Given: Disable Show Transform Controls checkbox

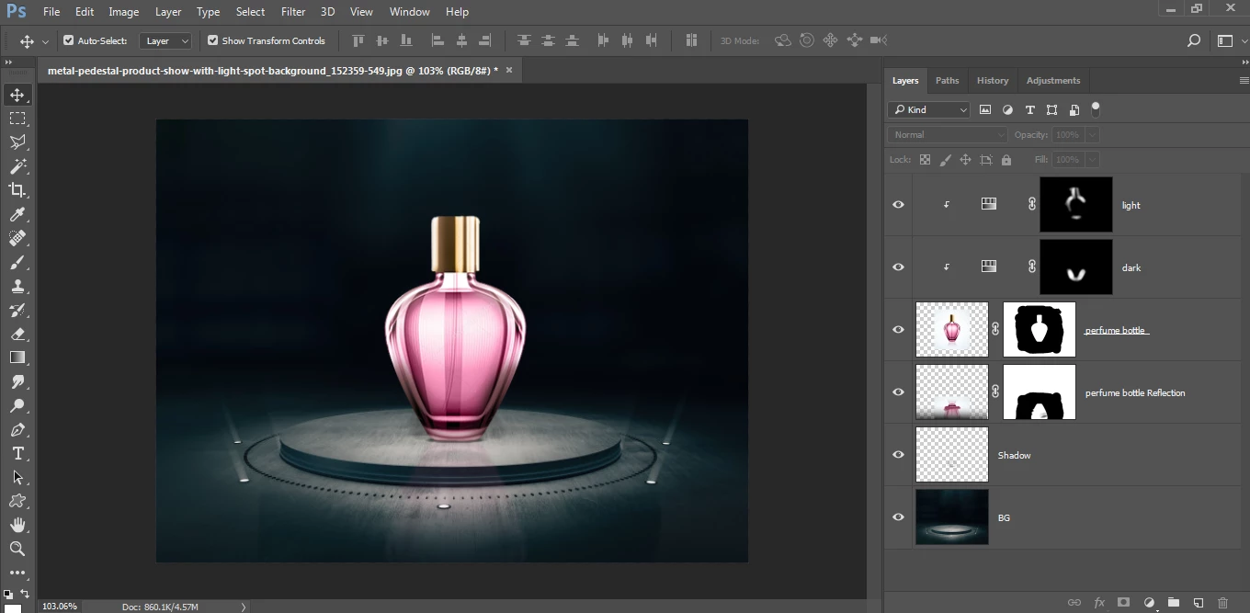Looking at the screenshot, I should (x=213, y=40).
